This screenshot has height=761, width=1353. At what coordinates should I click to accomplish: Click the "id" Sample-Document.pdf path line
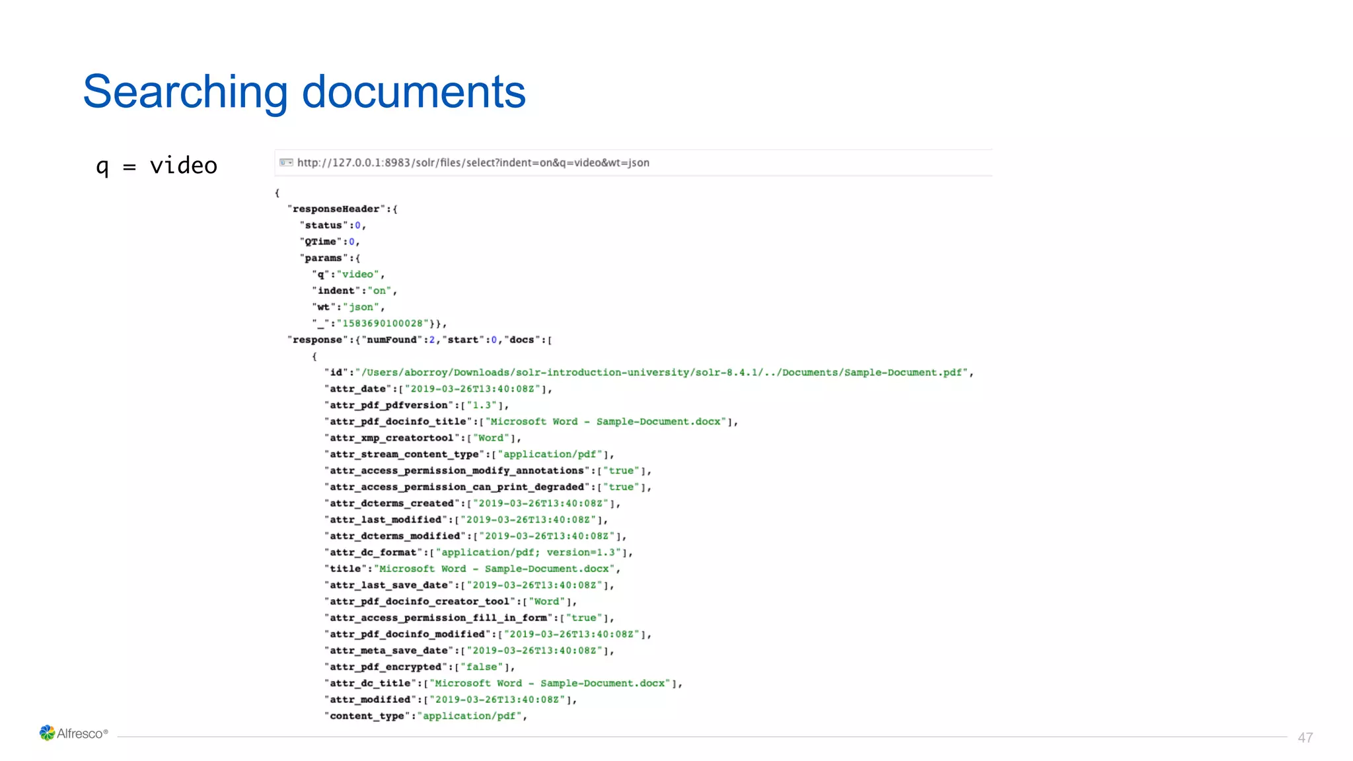[x=649, y=373]
